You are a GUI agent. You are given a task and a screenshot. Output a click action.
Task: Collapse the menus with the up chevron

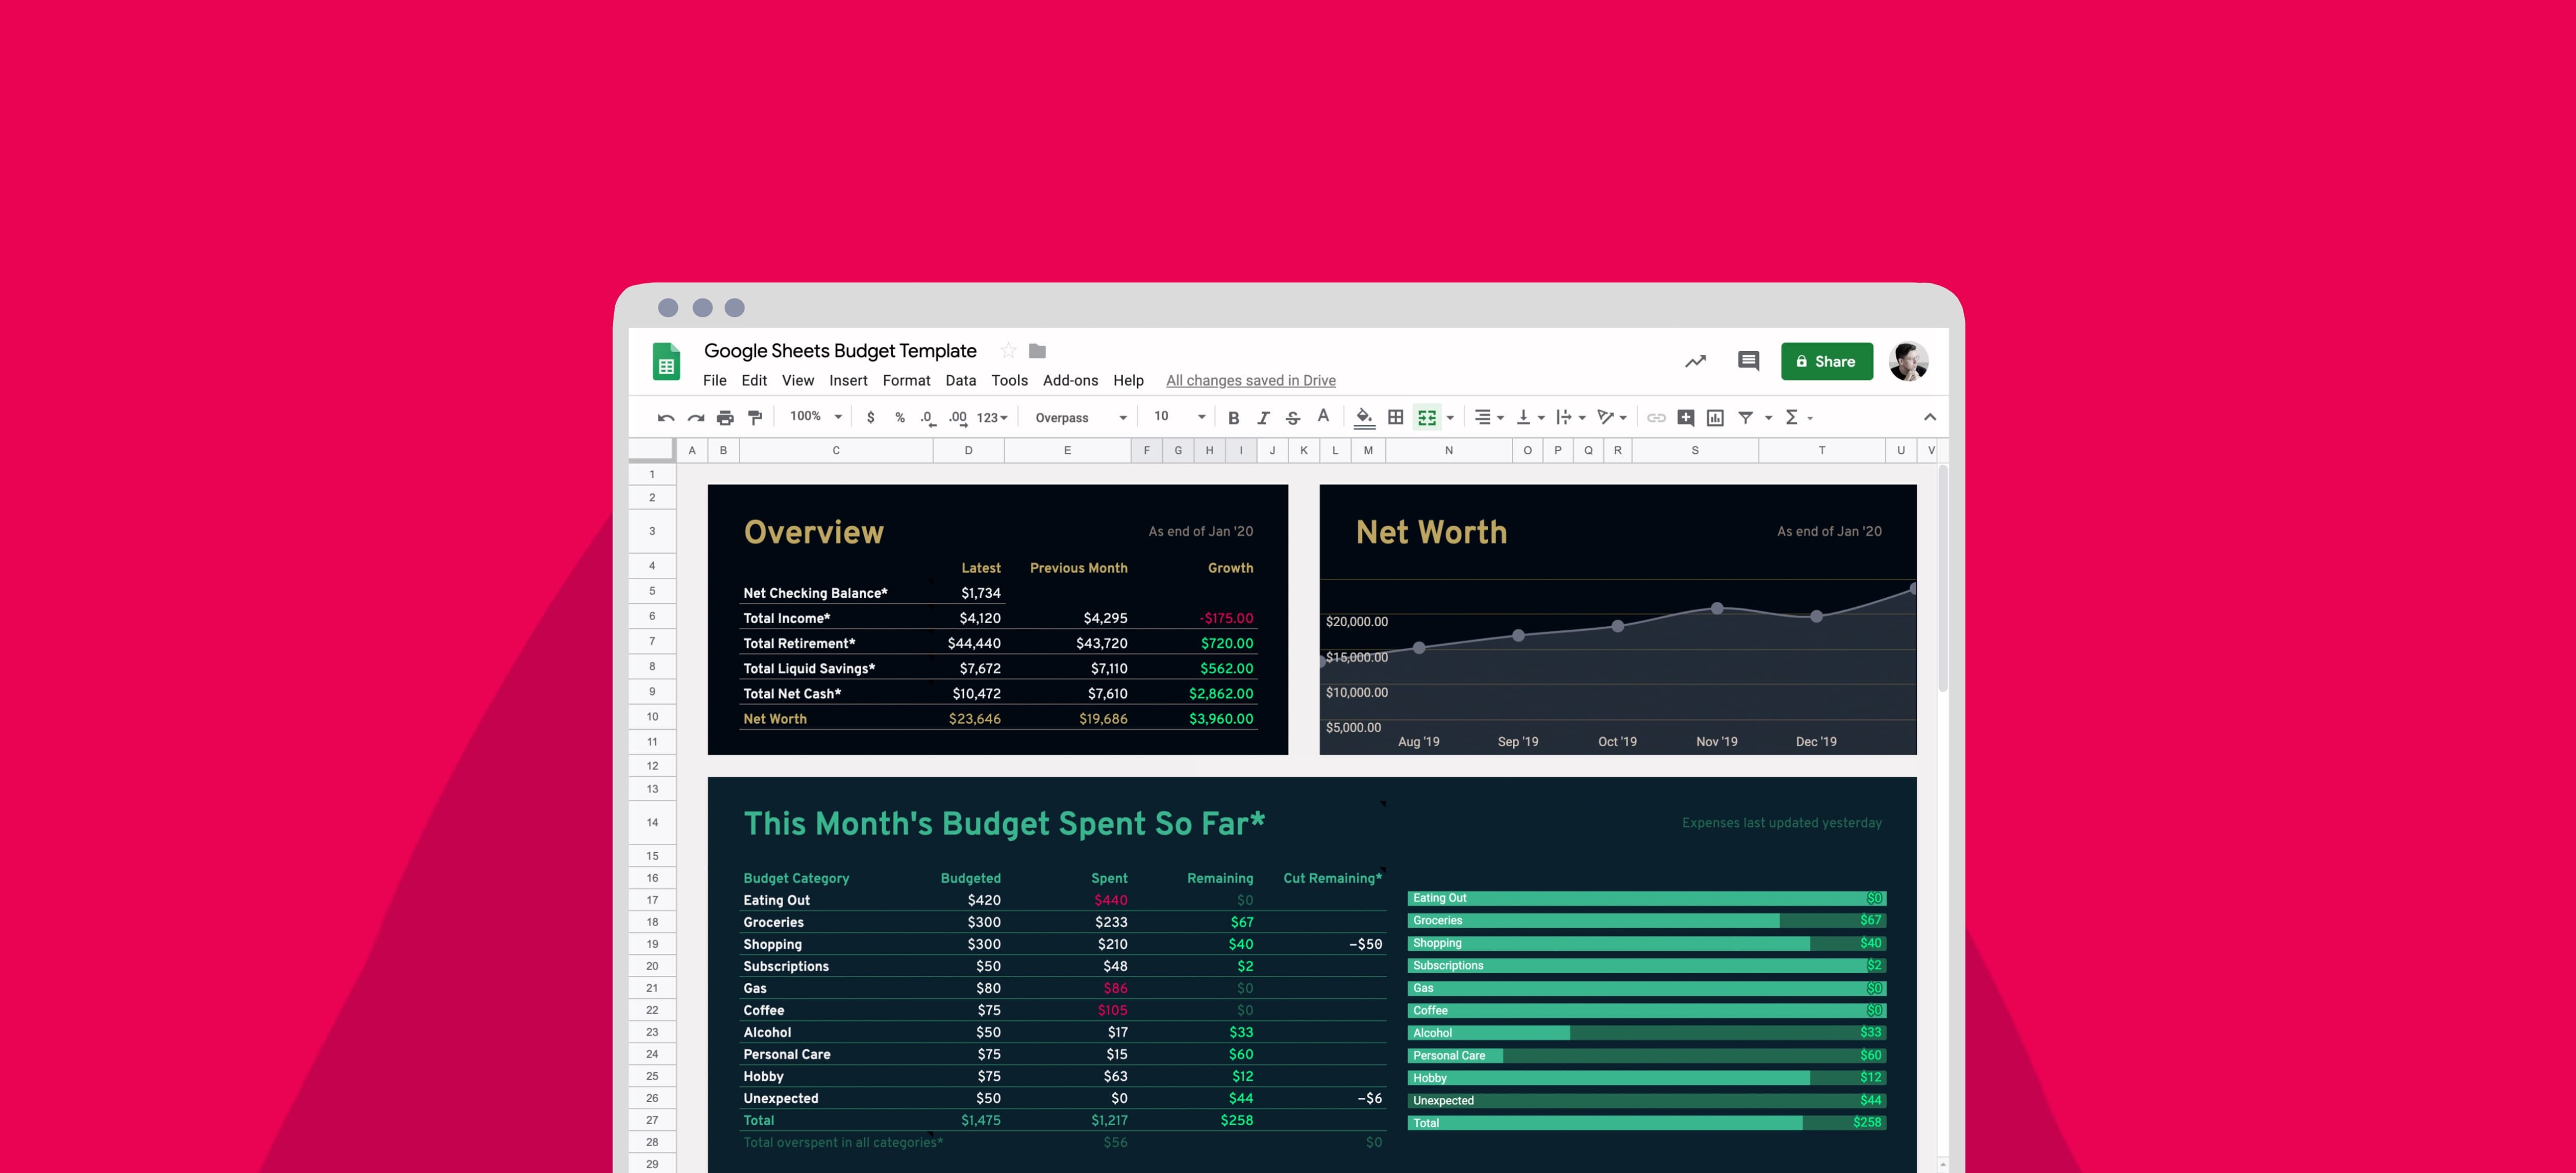(x=1930, y=418)
